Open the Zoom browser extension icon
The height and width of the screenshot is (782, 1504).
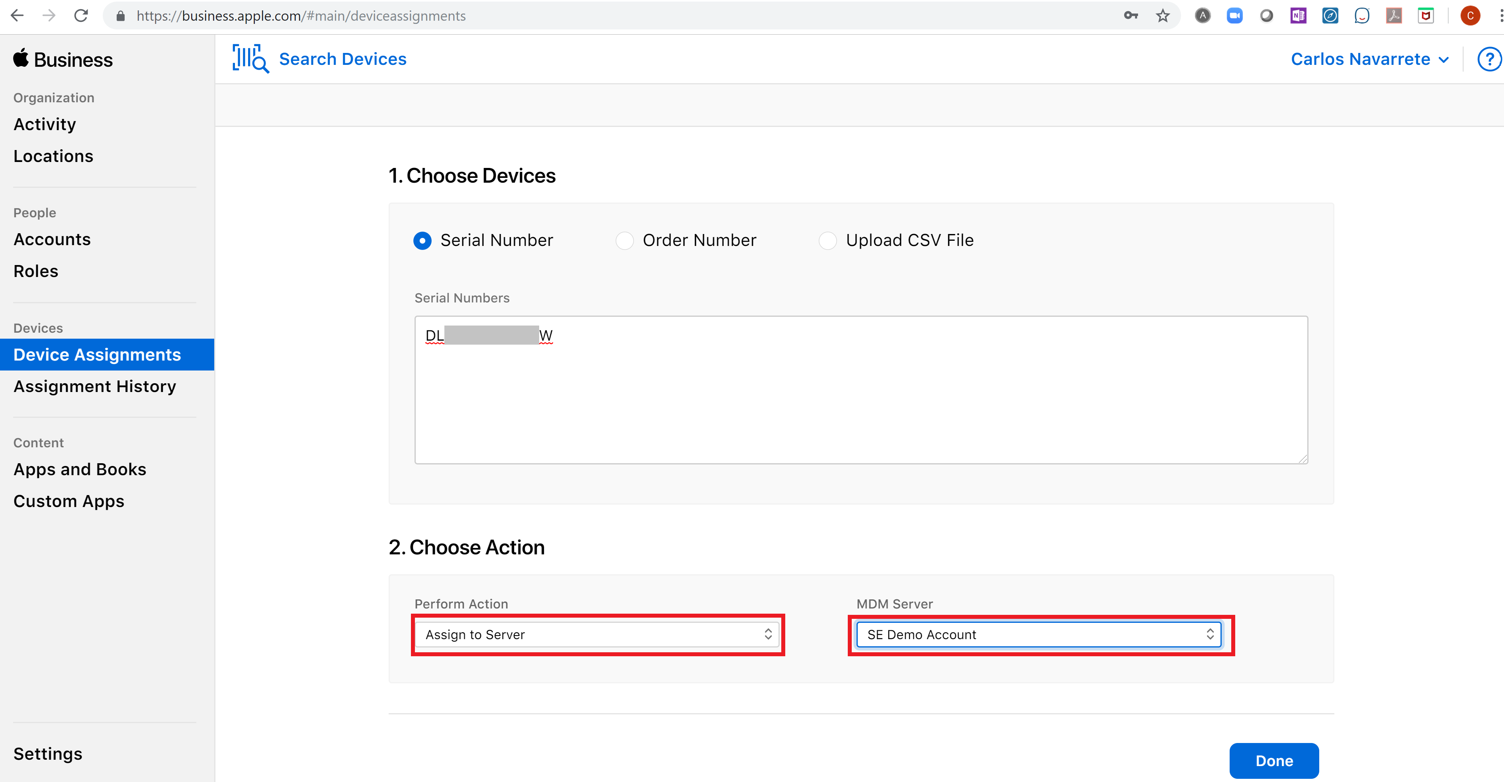tap(1234, 16)
